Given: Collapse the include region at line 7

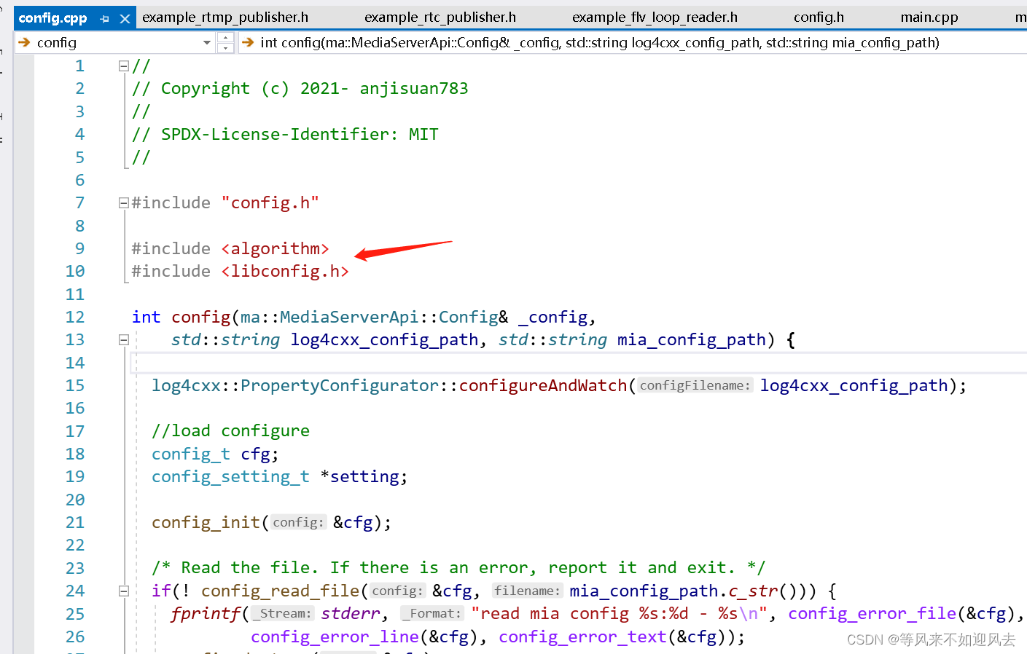Looking at the screenshot, I should [x=123, y=202].
